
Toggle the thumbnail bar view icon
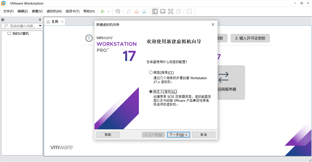pyautogui.click(x=163, y=11)
